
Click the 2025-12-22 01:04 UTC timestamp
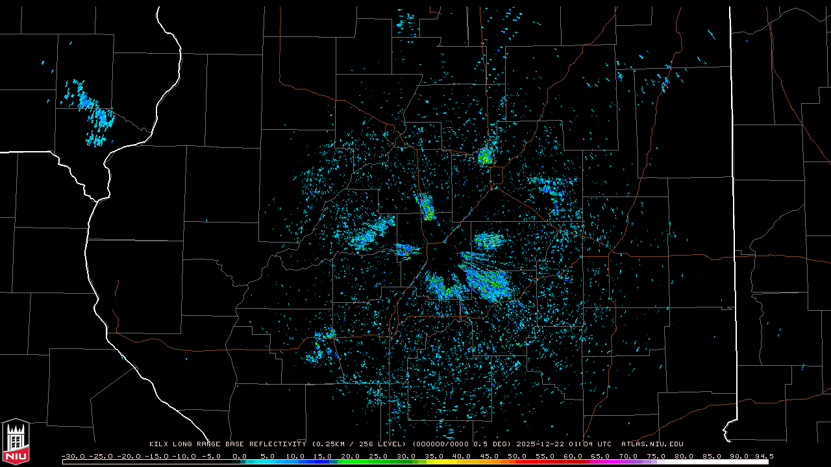(564, 444)
